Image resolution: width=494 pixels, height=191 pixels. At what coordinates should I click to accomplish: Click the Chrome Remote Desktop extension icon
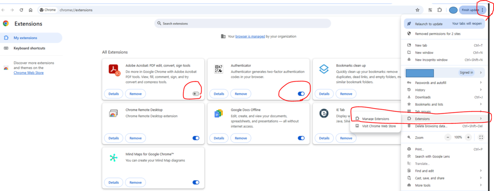click(113, 113)
